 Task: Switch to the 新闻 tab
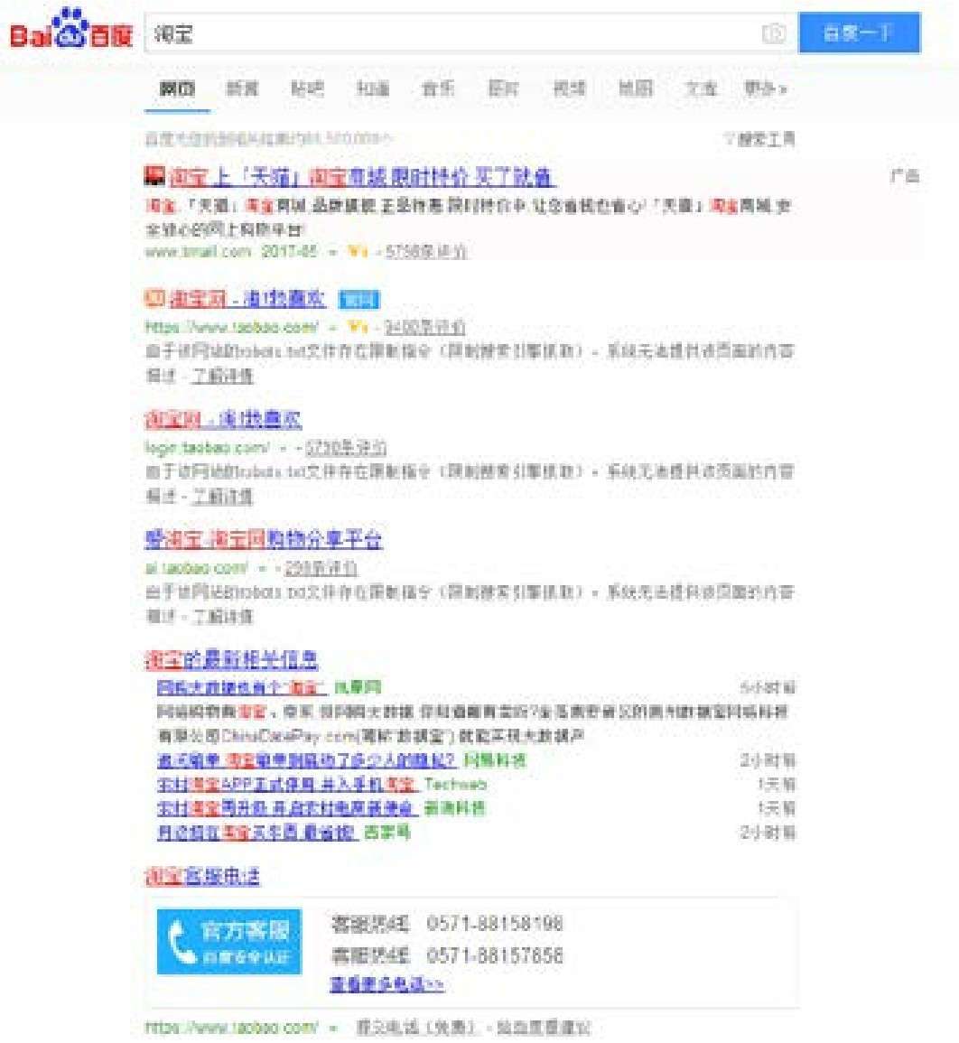click(x=242, y=88)
